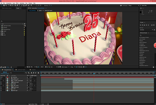Open the Effect menu

[x=17, y=3]
